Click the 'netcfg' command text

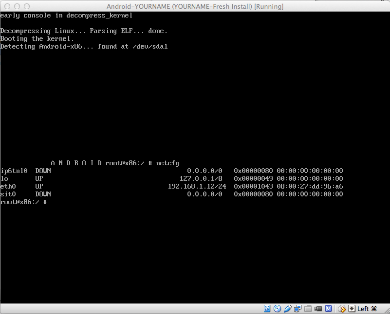[167, 163]
